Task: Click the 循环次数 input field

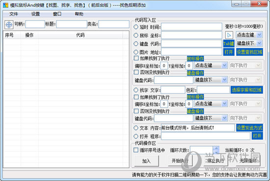Action: coord(201,150)
